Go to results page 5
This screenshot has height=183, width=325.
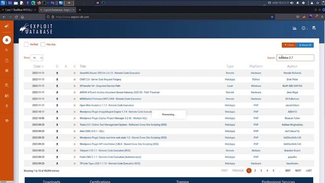point(273,171)
